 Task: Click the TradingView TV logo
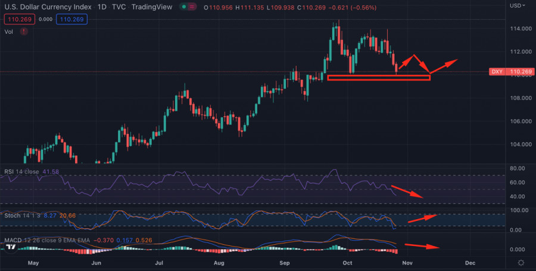[x=11, y=247]
